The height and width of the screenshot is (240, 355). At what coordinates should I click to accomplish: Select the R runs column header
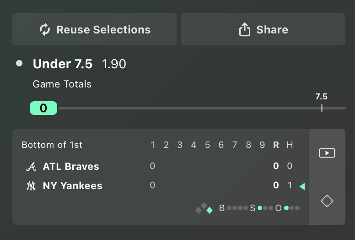pos(276,145)
